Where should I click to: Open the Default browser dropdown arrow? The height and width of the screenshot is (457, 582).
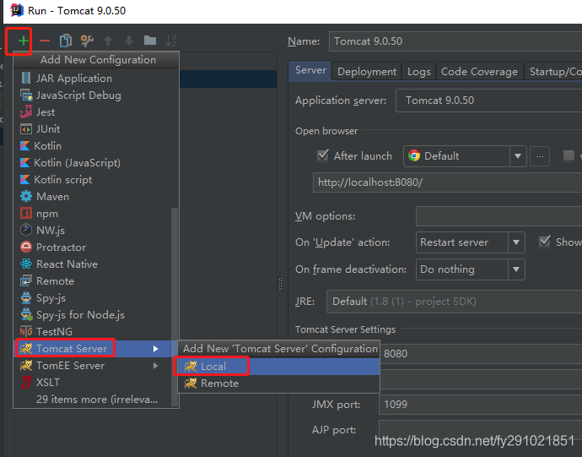pos(518,156)
